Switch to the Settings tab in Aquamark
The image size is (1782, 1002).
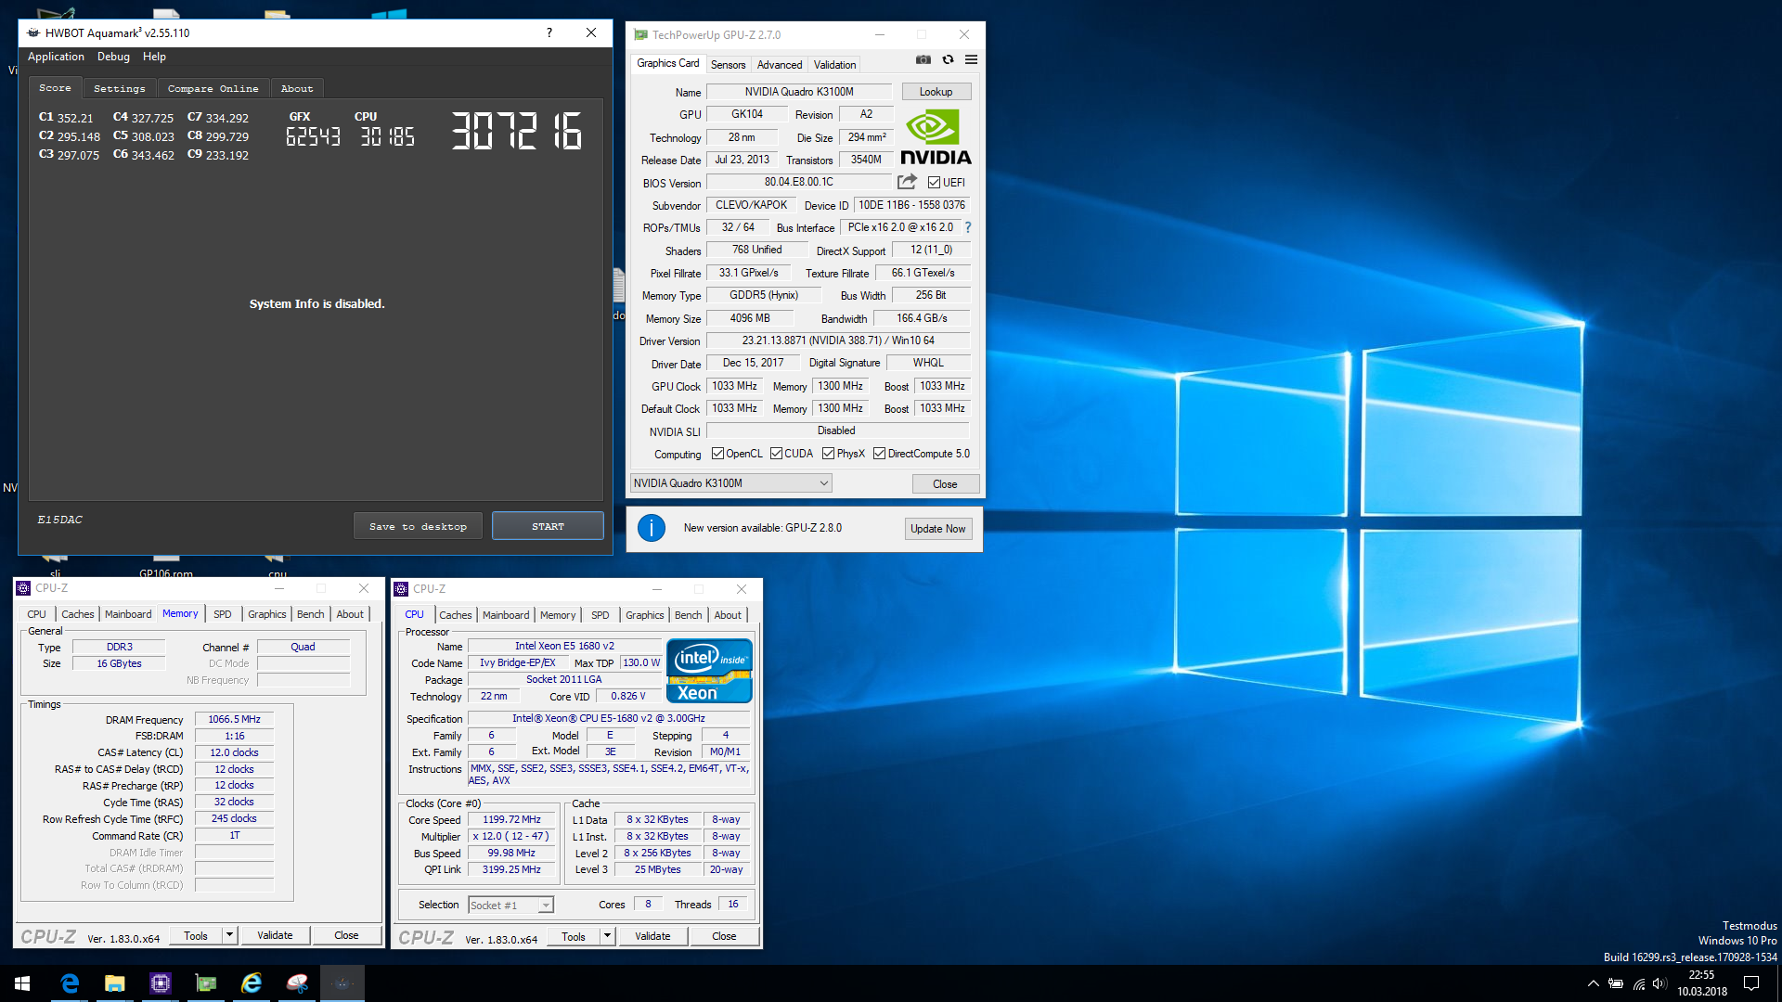coord(120,88)
